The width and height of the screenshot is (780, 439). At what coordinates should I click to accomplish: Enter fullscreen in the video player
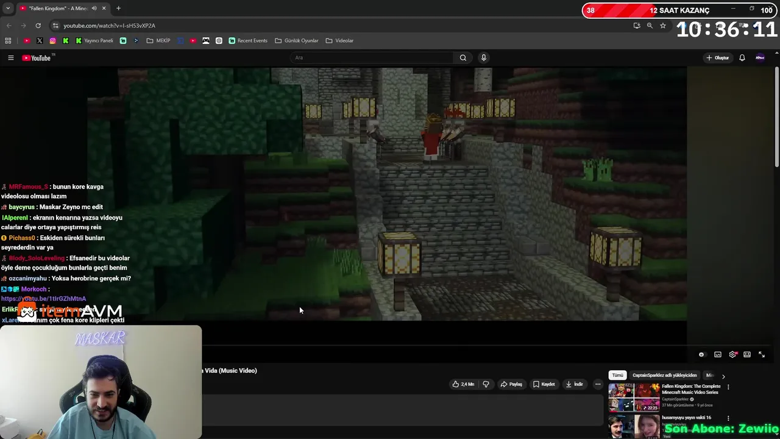click(x=762, y=354)
